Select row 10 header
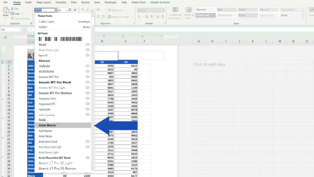Screen dimensions: 314x177 tap(9, 95)
